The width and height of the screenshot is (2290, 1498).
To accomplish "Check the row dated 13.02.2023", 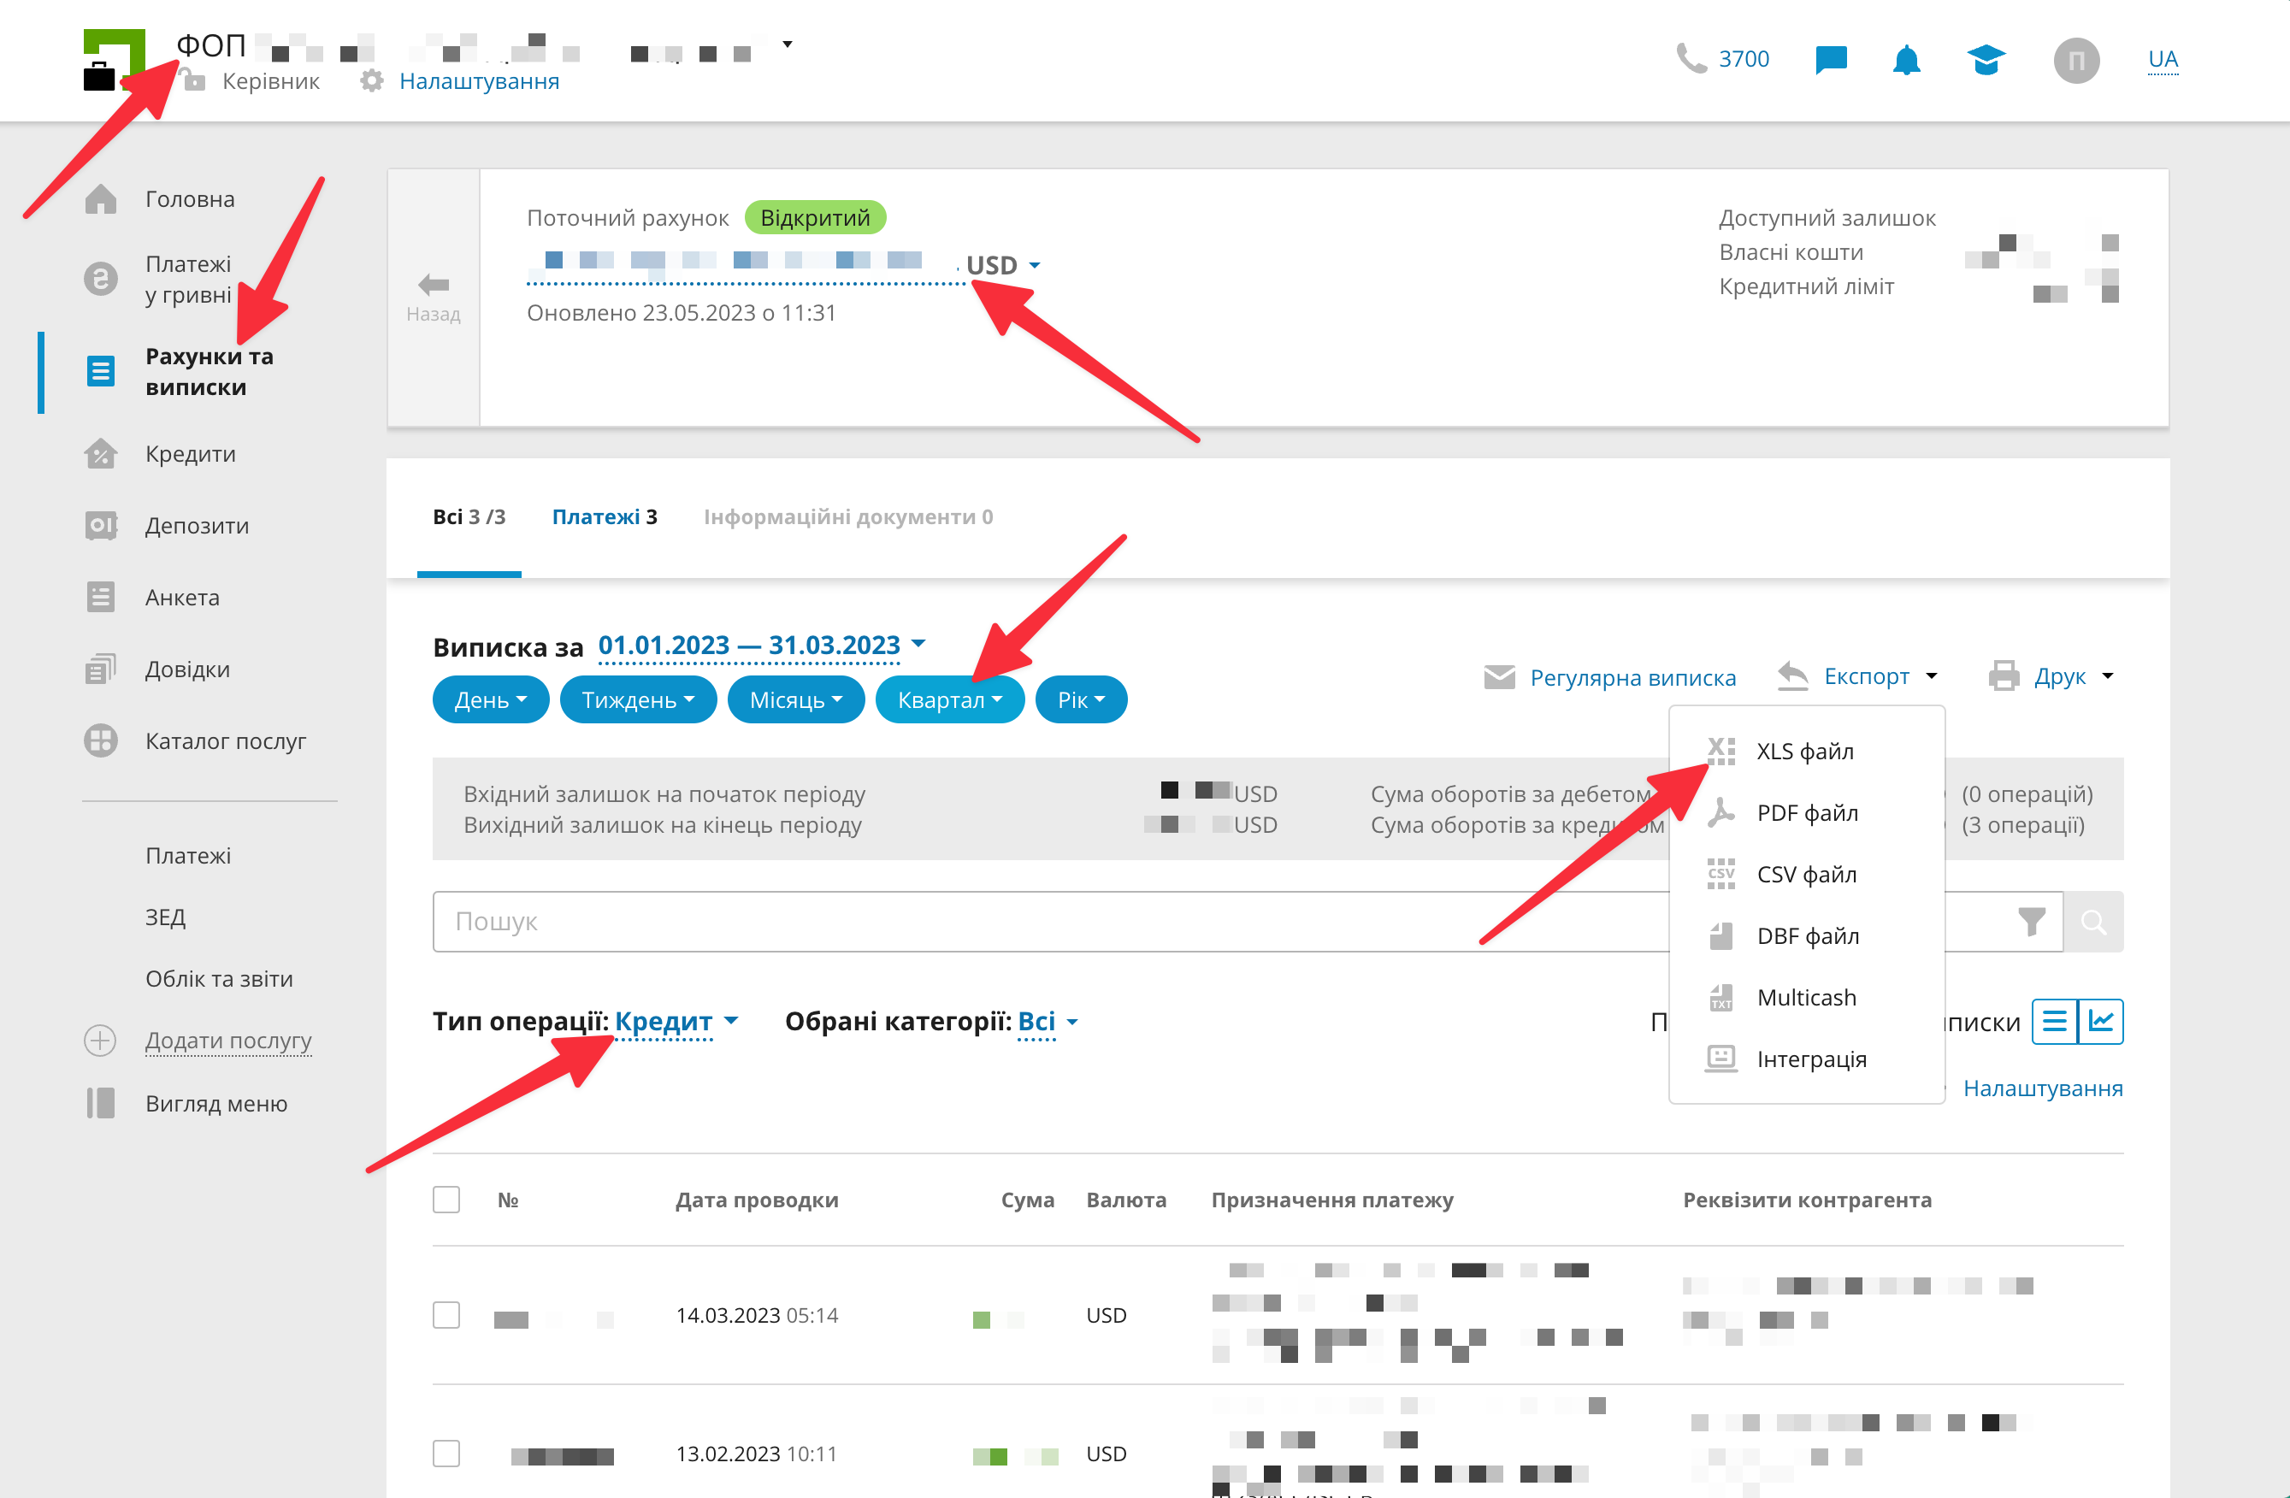I will tap(446, 1453).
